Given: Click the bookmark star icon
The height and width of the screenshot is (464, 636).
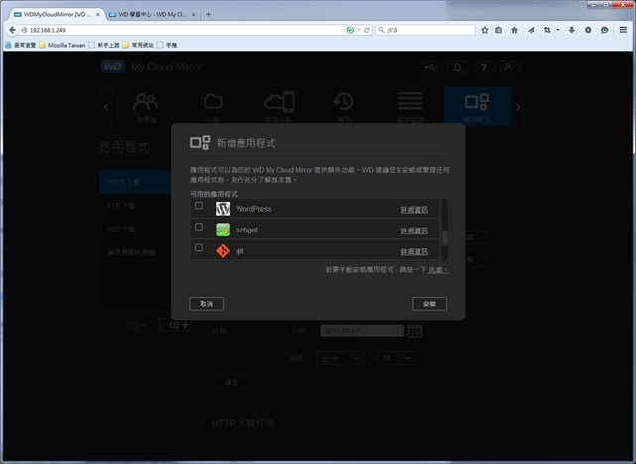Looking at the screenshot, I should pyautogui.click(x=484, y=30).
